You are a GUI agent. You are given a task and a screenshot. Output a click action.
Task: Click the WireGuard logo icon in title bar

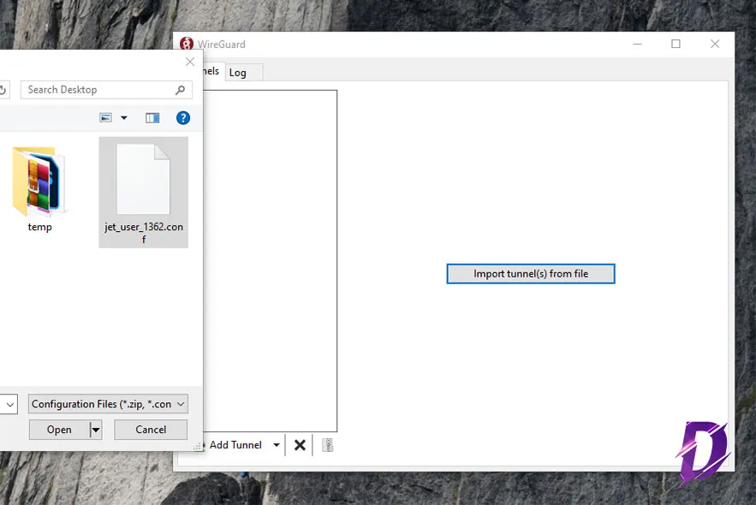pyautogui.click(x=187, y=44)
